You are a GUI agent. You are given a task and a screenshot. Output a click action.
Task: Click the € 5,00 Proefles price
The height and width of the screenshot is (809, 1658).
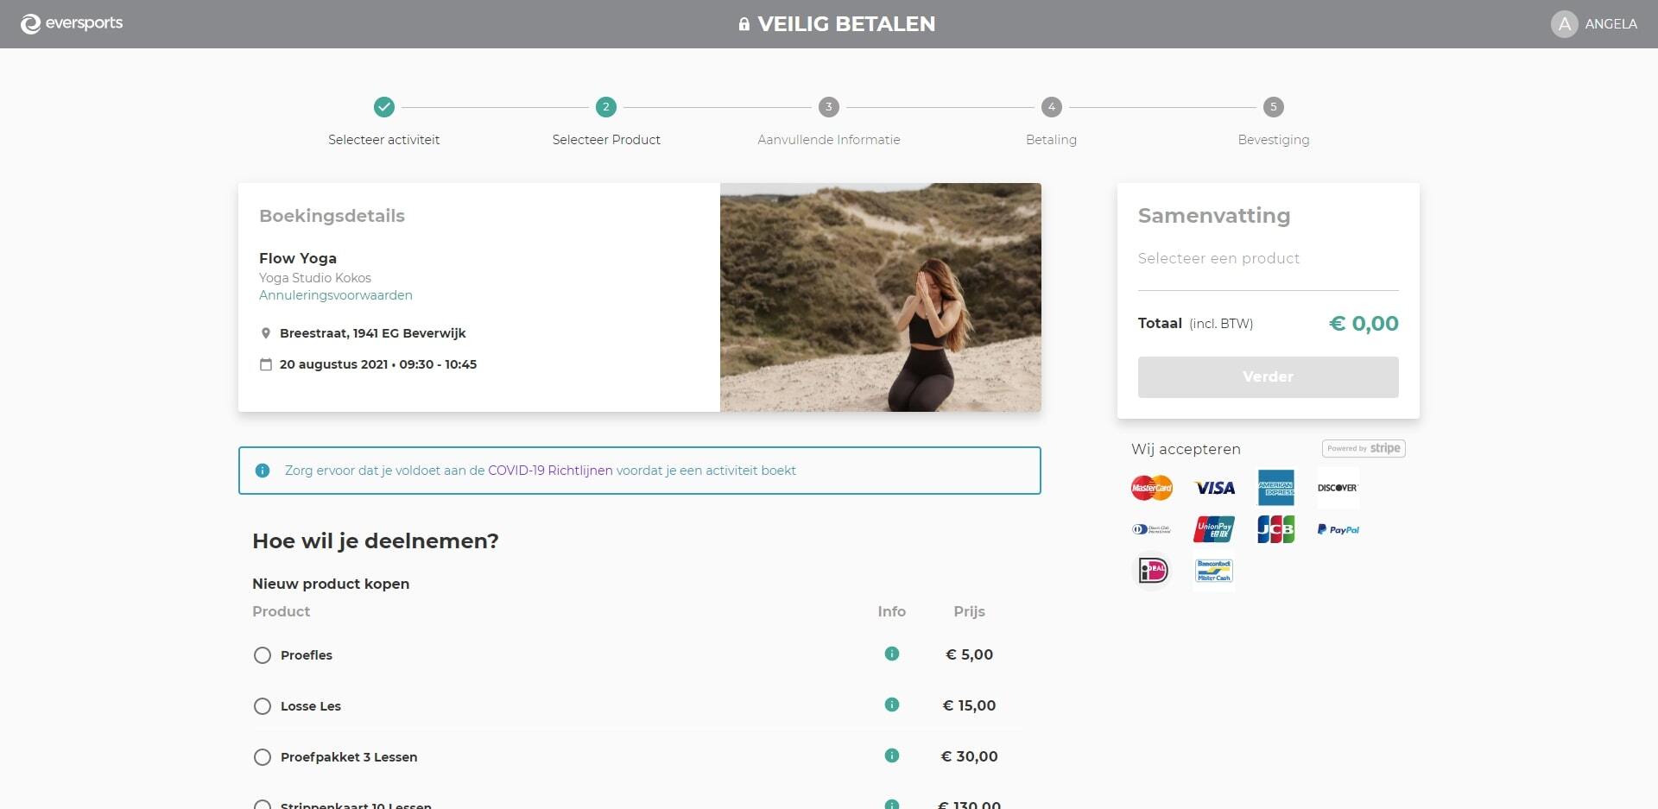pyautogui.click(x=970, y=654)
